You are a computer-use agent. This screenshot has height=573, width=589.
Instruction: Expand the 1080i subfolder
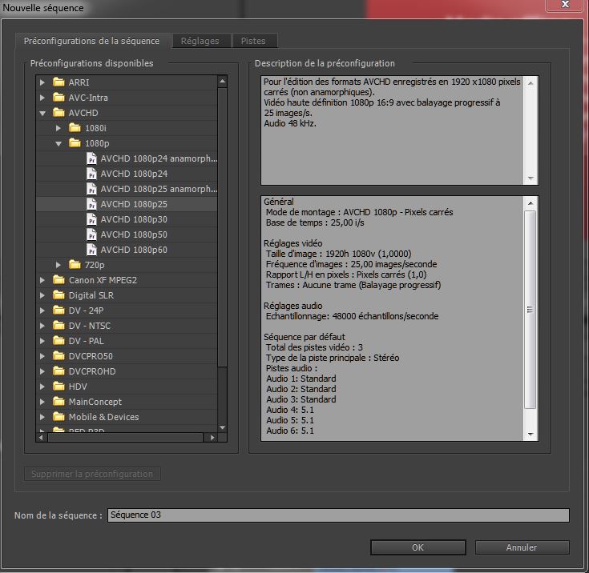tap(58, 128)
